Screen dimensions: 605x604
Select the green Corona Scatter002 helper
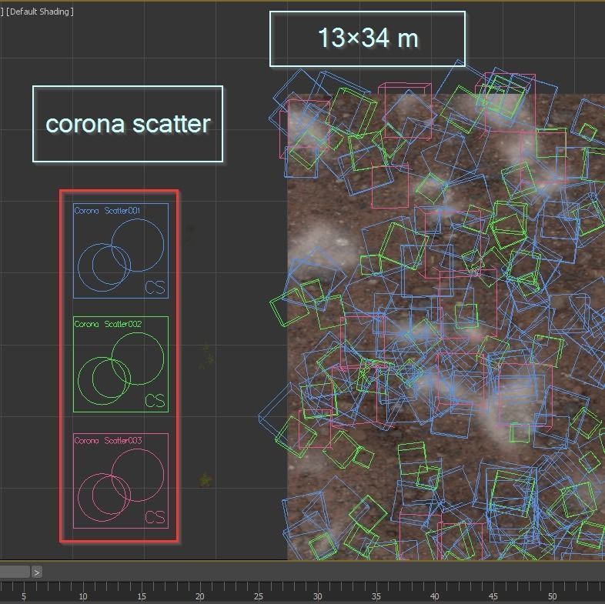(x=121, y=364)
